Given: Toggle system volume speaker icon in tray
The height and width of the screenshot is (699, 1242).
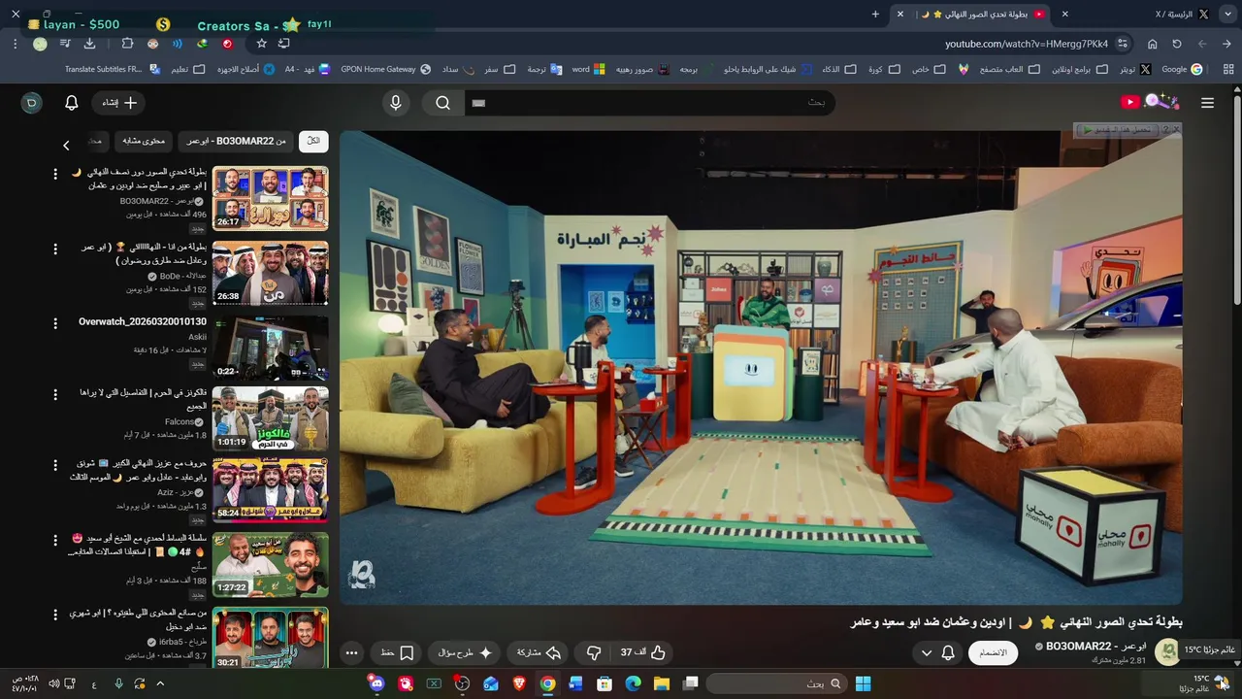Looking at the screenshot, I should (x=54, y=683).
